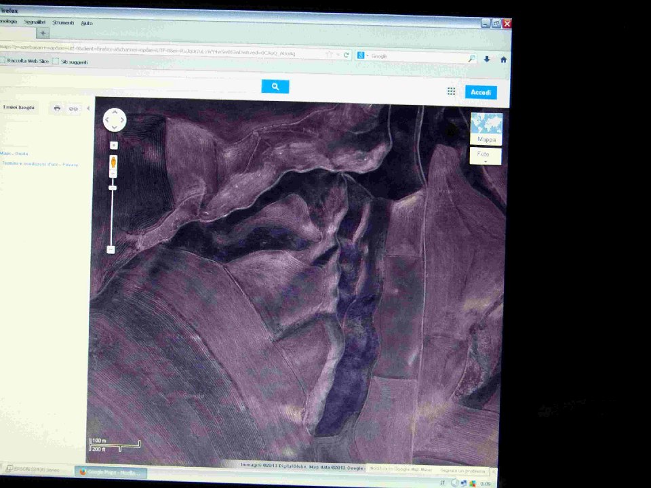This screenshot has height=488, width=651.
Task: Go to the Firefox home page icon
Action: click(x=503, y=60)
